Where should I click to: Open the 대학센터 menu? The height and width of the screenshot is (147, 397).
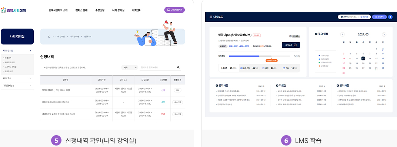pyautogui.click(x=137, y=10)
